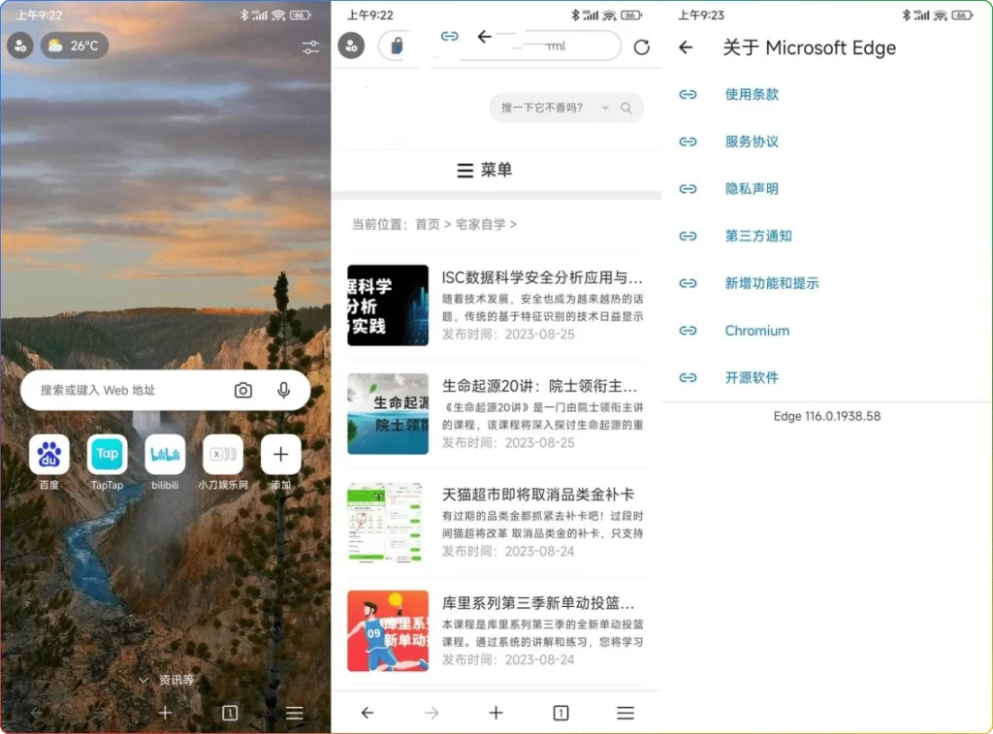
Task: Open new tab with plus on home screen toolbar
Action: pyautogui.click(x=165, y=713)
